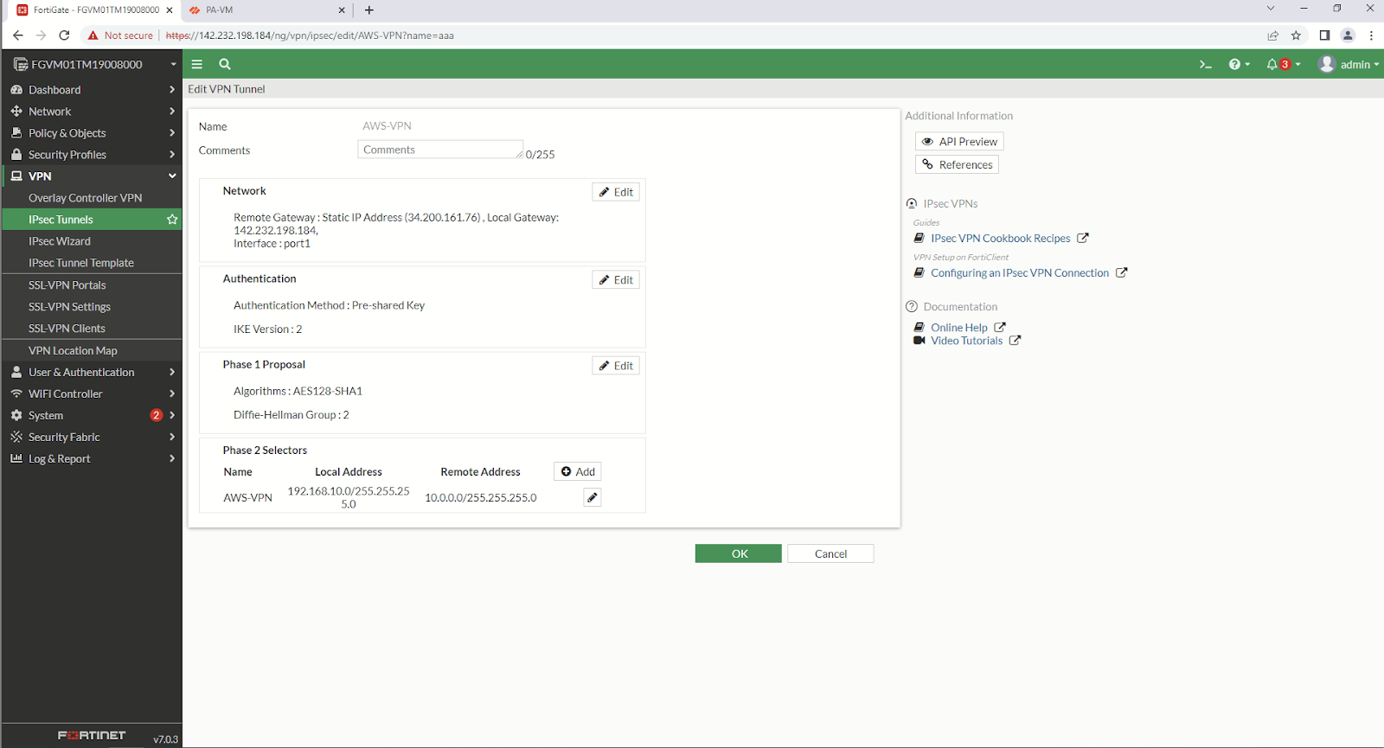Open the help question mark menu
Screen dimensions: 1384x748
(x=1240, y=64)
